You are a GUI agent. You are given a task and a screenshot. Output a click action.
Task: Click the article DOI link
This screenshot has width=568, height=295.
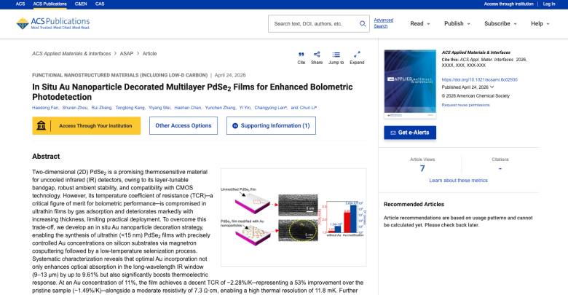(x=480, y=79)
